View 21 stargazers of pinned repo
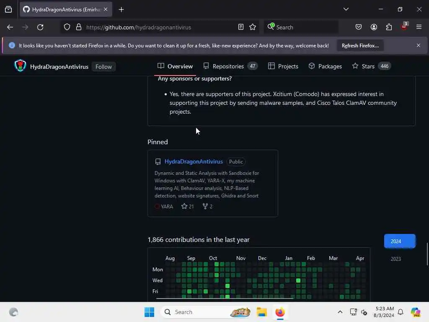The image size is (429, 322). [x=187, y=206]
